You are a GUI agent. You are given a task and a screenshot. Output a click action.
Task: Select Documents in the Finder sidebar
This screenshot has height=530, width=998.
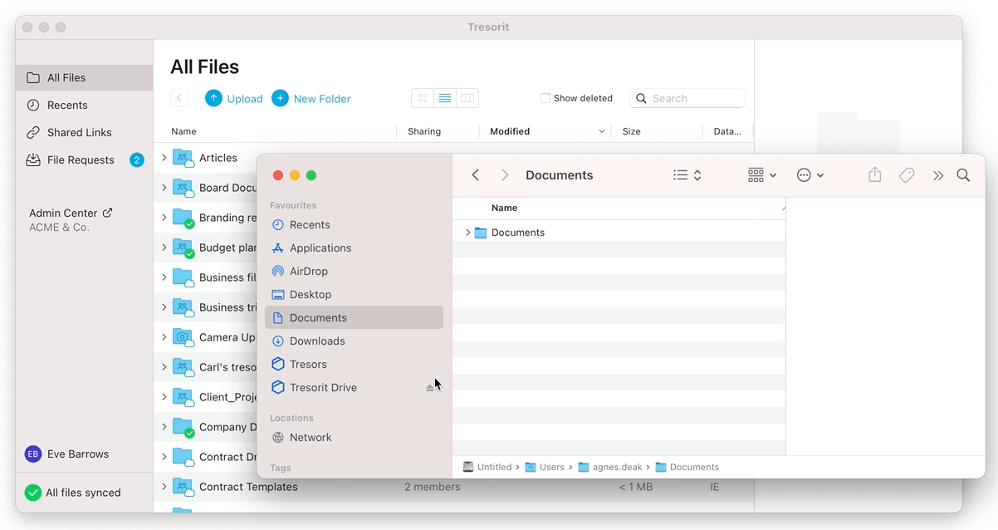(x=354, y=317)
